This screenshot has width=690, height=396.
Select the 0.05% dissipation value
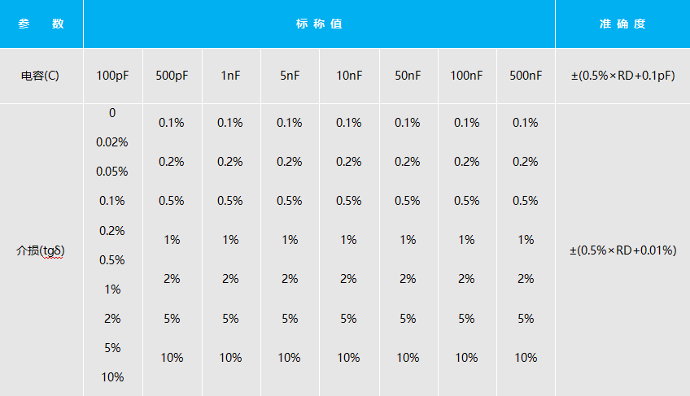[x=112, y=172]
